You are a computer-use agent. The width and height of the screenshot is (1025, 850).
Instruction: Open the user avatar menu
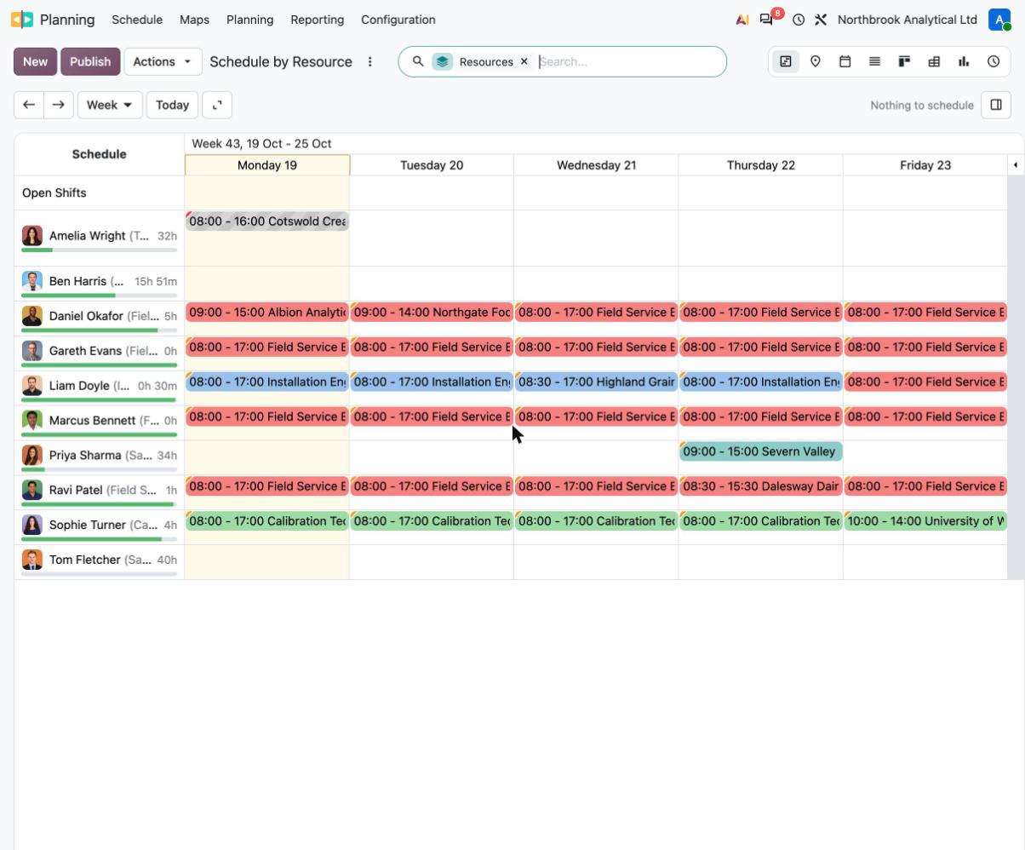999,20
